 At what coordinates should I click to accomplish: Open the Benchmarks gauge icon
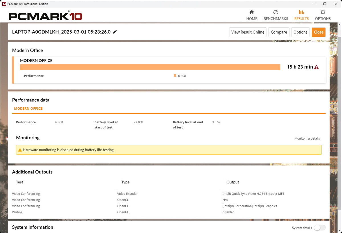(276, 12)
